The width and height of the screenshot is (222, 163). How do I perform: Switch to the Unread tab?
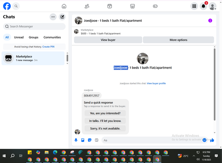[19, 37]
